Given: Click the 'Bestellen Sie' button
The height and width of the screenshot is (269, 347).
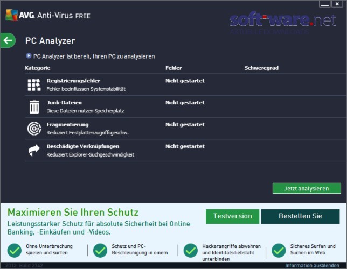Looking at the screenshot, I should (x=300, y=216).
